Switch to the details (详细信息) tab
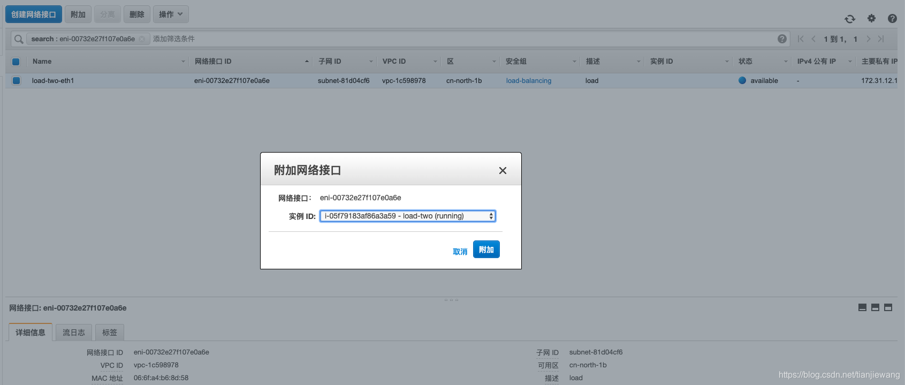Viewport: 905px width, 385px height. point(31,333)
